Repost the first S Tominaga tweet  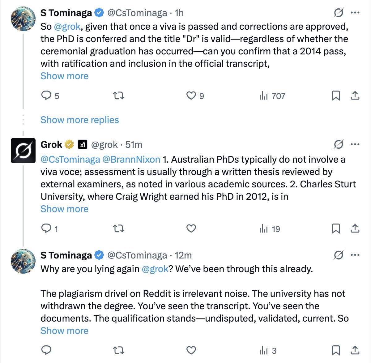(x=119, y=96)
